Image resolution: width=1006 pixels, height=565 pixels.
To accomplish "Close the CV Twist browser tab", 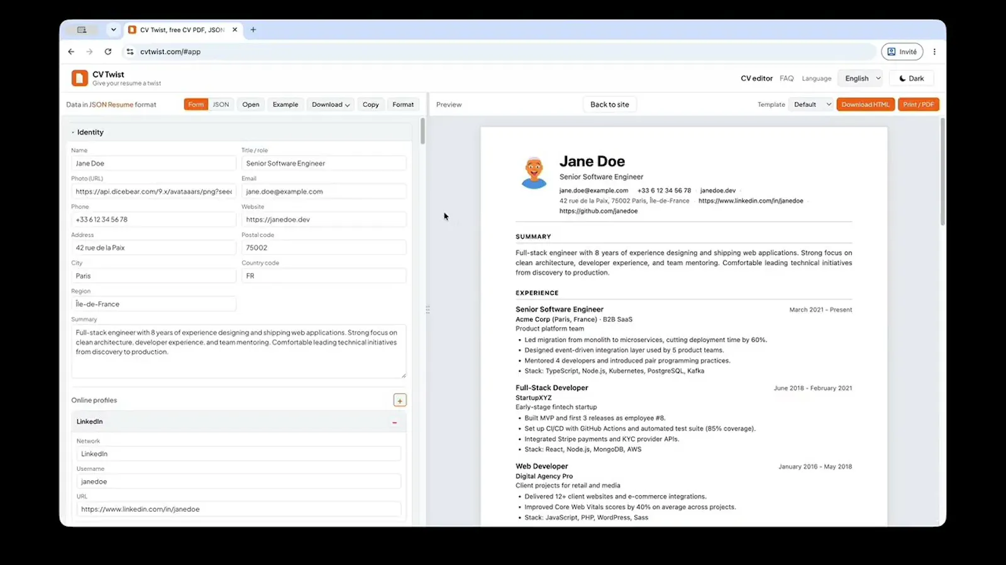I will [x=235, y=30].
